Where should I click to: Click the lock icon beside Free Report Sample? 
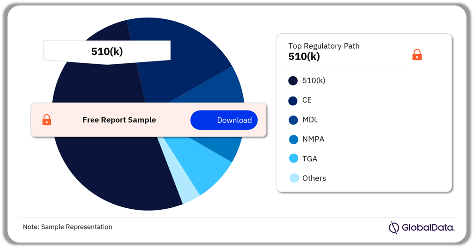pyautogui.click(x=47, y=120)
